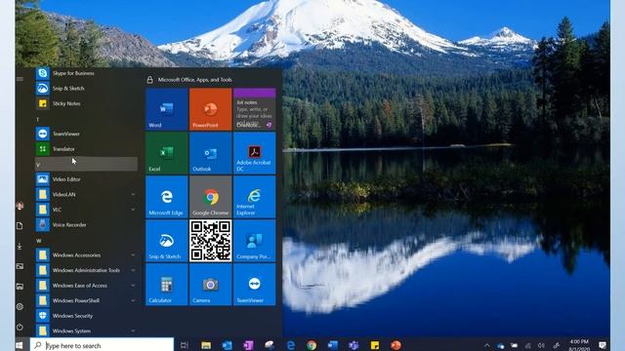This screenshot has width=625, height=351.
Task: Launch the PowerPoint tile
Action: (211, 109)
